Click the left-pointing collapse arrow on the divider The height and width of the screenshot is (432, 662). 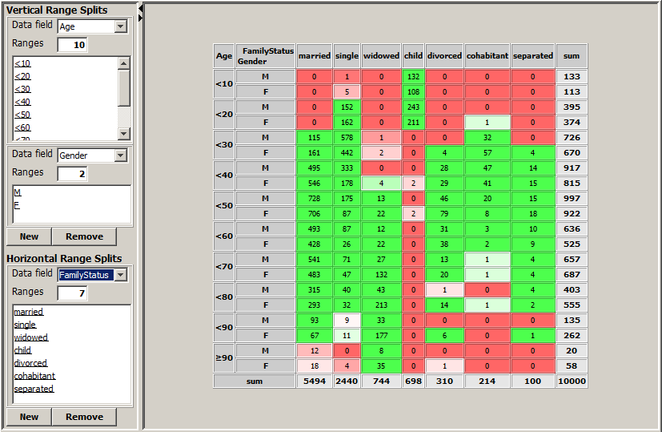coord(141,7)
